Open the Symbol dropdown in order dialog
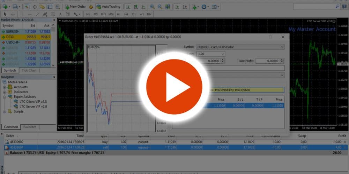 pos(240,47)
